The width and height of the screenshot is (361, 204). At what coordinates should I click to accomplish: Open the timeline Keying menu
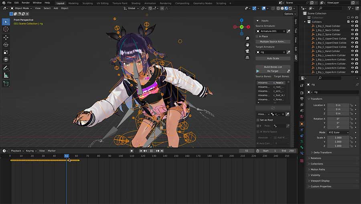tap(31, 151)
